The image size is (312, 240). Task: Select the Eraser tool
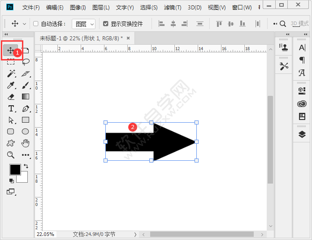(11, 97)
